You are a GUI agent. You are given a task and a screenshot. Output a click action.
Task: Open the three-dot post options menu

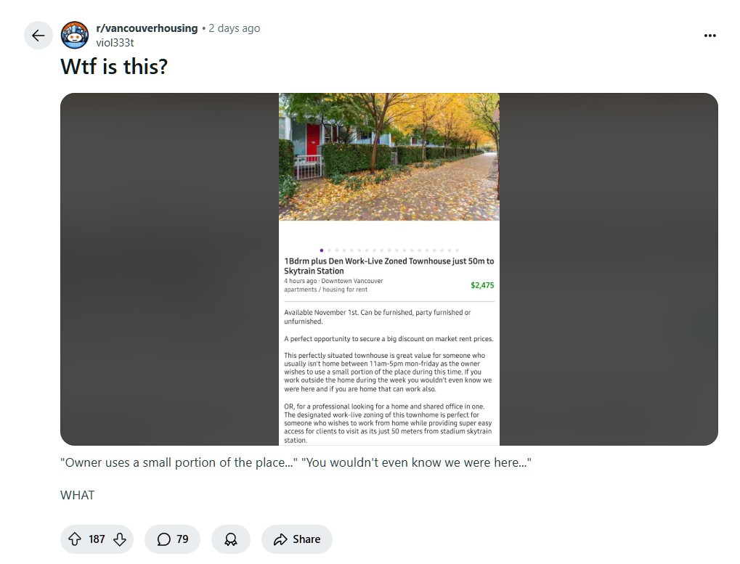click(709, 36)
